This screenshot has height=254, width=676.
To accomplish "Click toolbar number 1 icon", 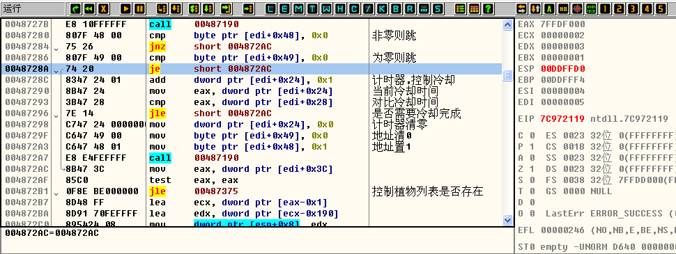I will coord(605,8).
